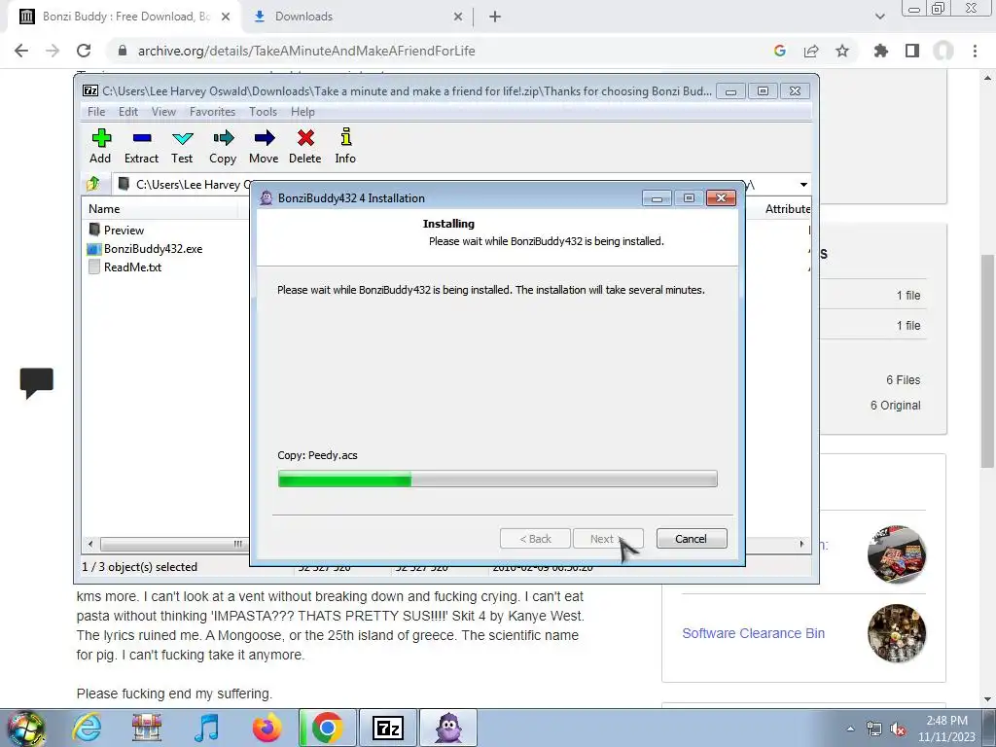Click the archive.org feedback speech bubble

[37, 382]
